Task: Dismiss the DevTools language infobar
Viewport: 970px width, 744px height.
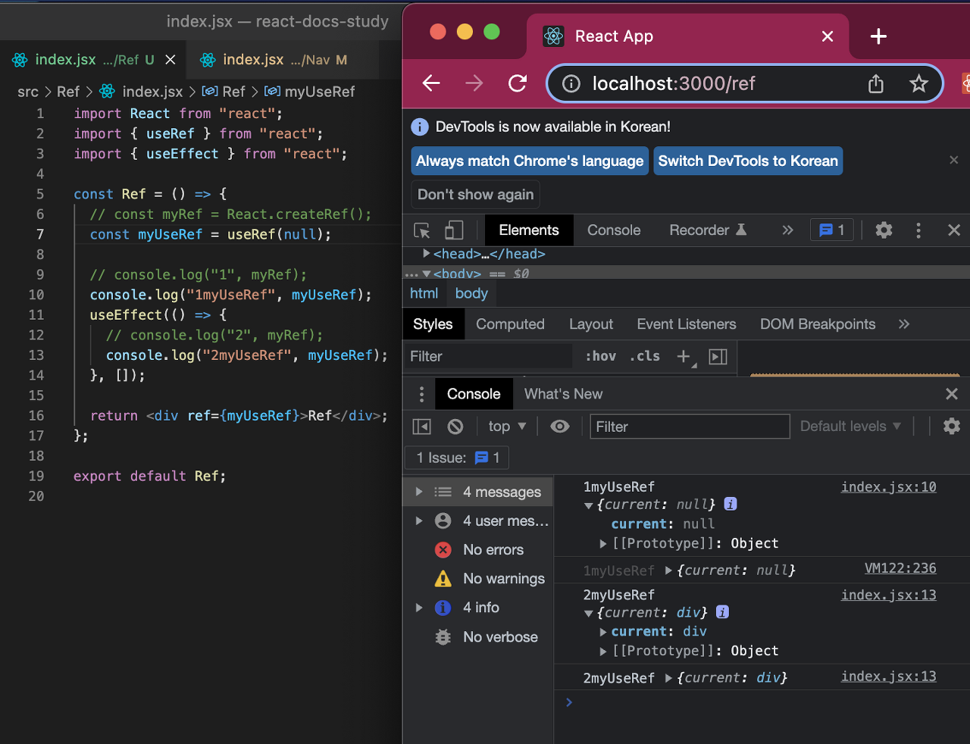Action: 954,160
